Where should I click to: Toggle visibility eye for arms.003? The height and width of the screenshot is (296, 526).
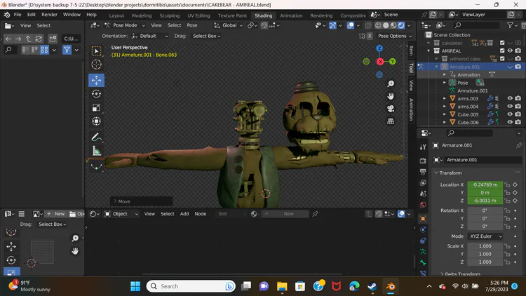(x=510, y=98)
